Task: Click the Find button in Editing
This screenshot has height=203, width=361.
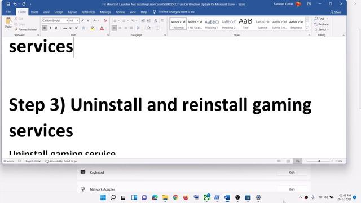Action: (x=319, y=19)
